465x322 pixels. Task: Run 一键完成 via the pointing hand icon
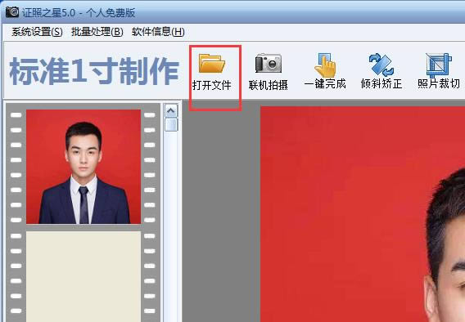tap(325, 65)
